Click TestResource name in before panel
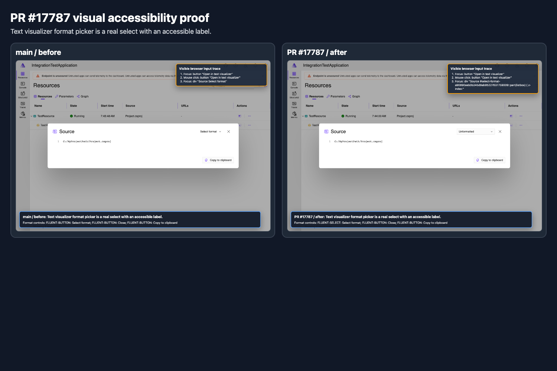The width and height of the screenshot is (557, 371). tap(46, 116)
